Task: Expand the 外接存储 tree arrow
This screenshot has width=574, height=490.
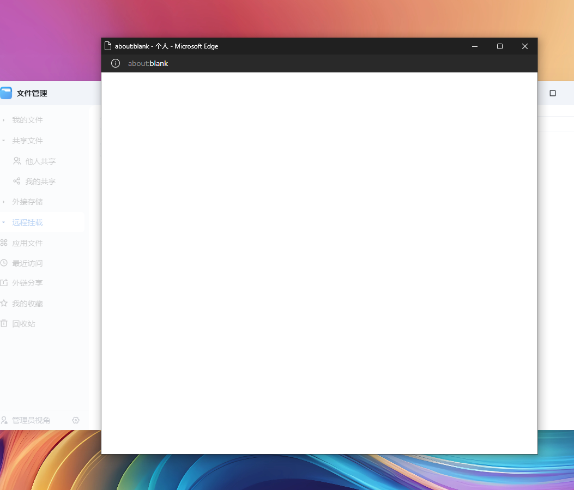Action: [x=3, y=202]
